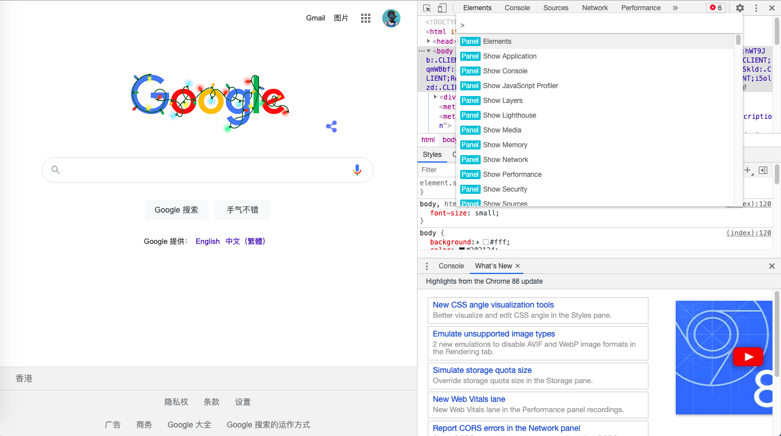Activate the element inspector picker icon
781x436 pixels.
(x=427, y=8)
